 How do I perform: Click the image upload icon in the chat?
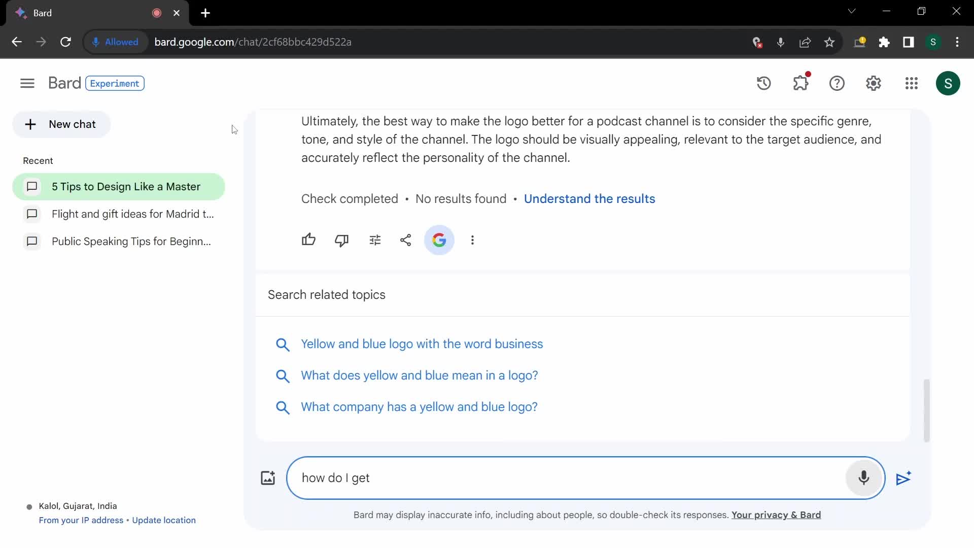pyautogui.click(x=267, y=477)
